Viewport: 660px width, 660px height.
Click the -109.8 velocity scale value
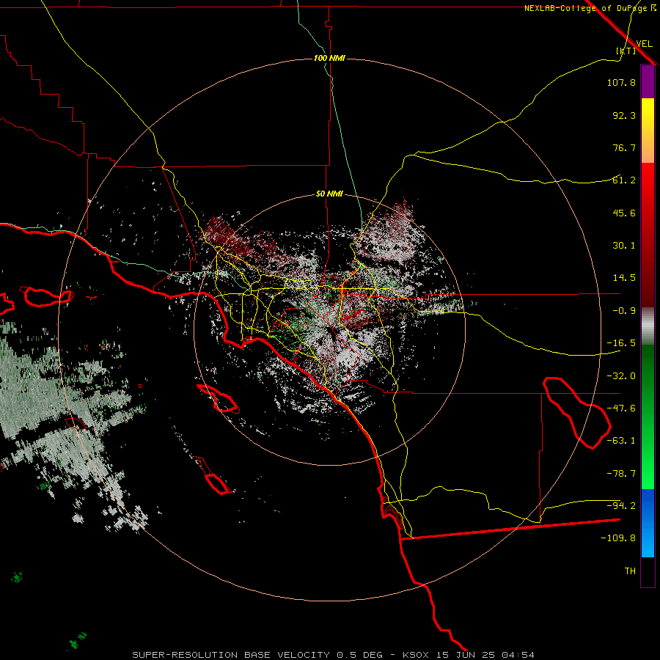(618, 538)
